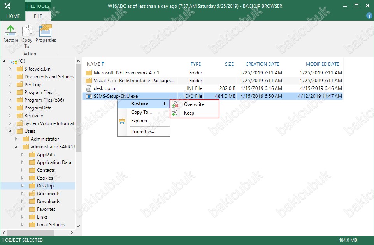Choose Copy To... from context menu
The image size is (374, 245).
pyautogui.click(x=144, y=112)
